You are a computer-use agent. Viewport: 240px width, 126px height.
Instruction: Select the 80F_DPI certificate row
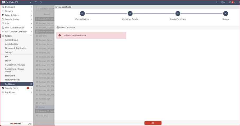45,36
